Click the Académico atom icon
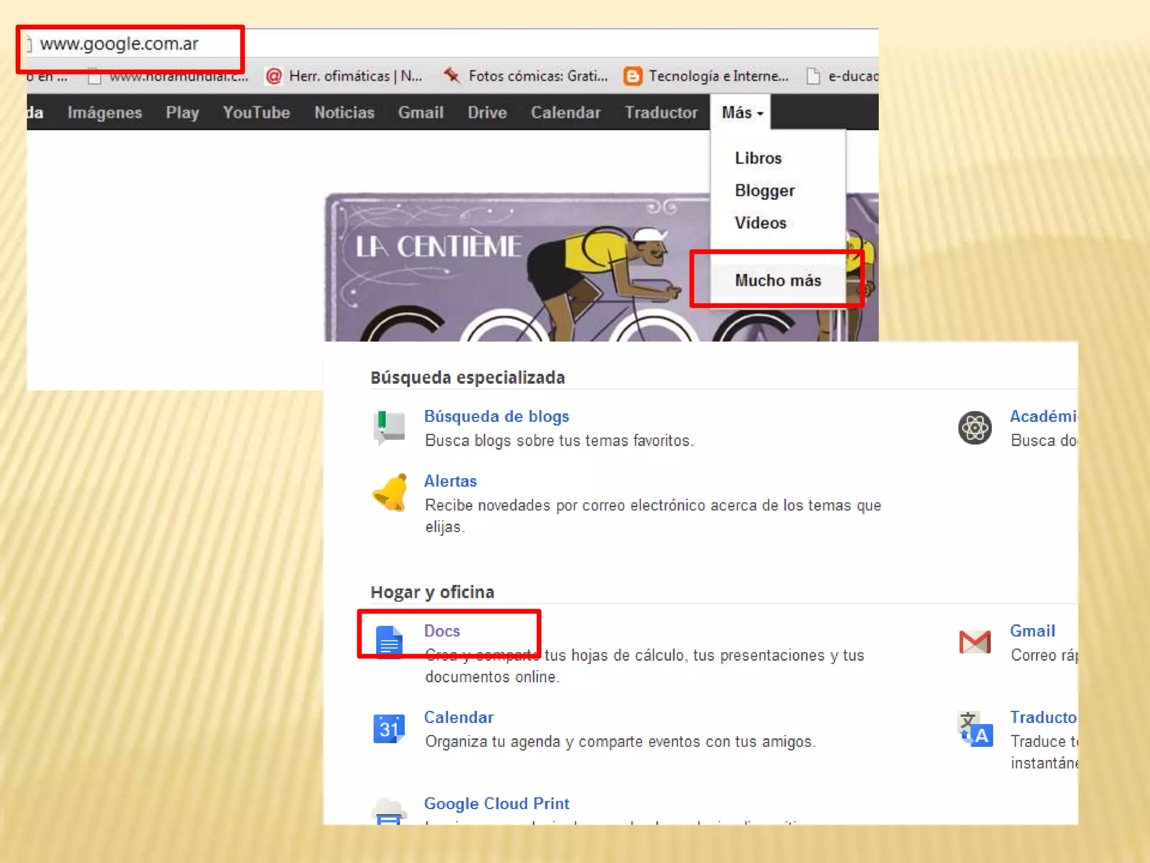Image resolution: width=1150 pixels, height=863 pixels. pos(975,428)
